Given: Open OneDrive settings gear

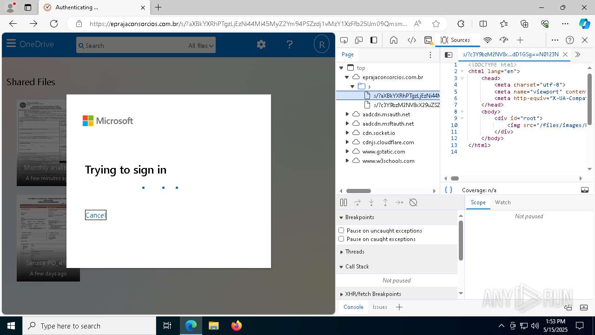Looking at the screenshot, I should pyautogui.click(x=261, y=45).
